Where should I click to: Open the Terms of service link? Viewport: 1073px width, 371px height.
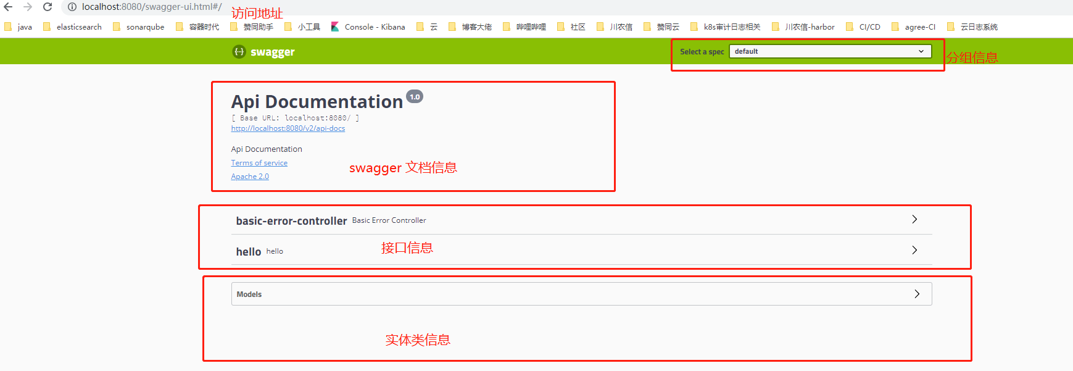click(259, 163)
